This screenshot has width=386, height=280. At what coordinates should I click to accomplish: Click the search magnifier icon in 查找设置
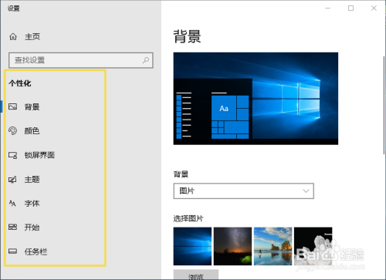pyautogui.click(x=146, y=60)
